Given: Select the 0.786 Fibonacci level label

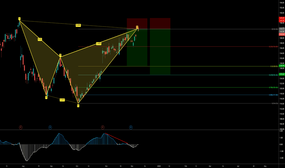Looking at the screenshot, I should click(x=274, y=88).
